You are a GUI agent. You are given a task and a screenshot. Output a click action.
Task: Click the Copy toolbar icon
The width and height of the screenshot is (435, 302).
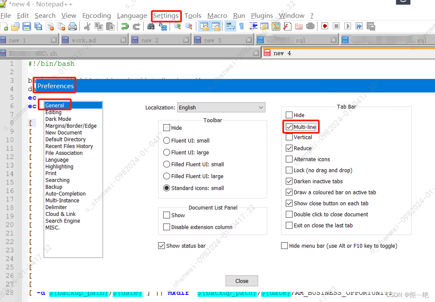pos(99,27)
